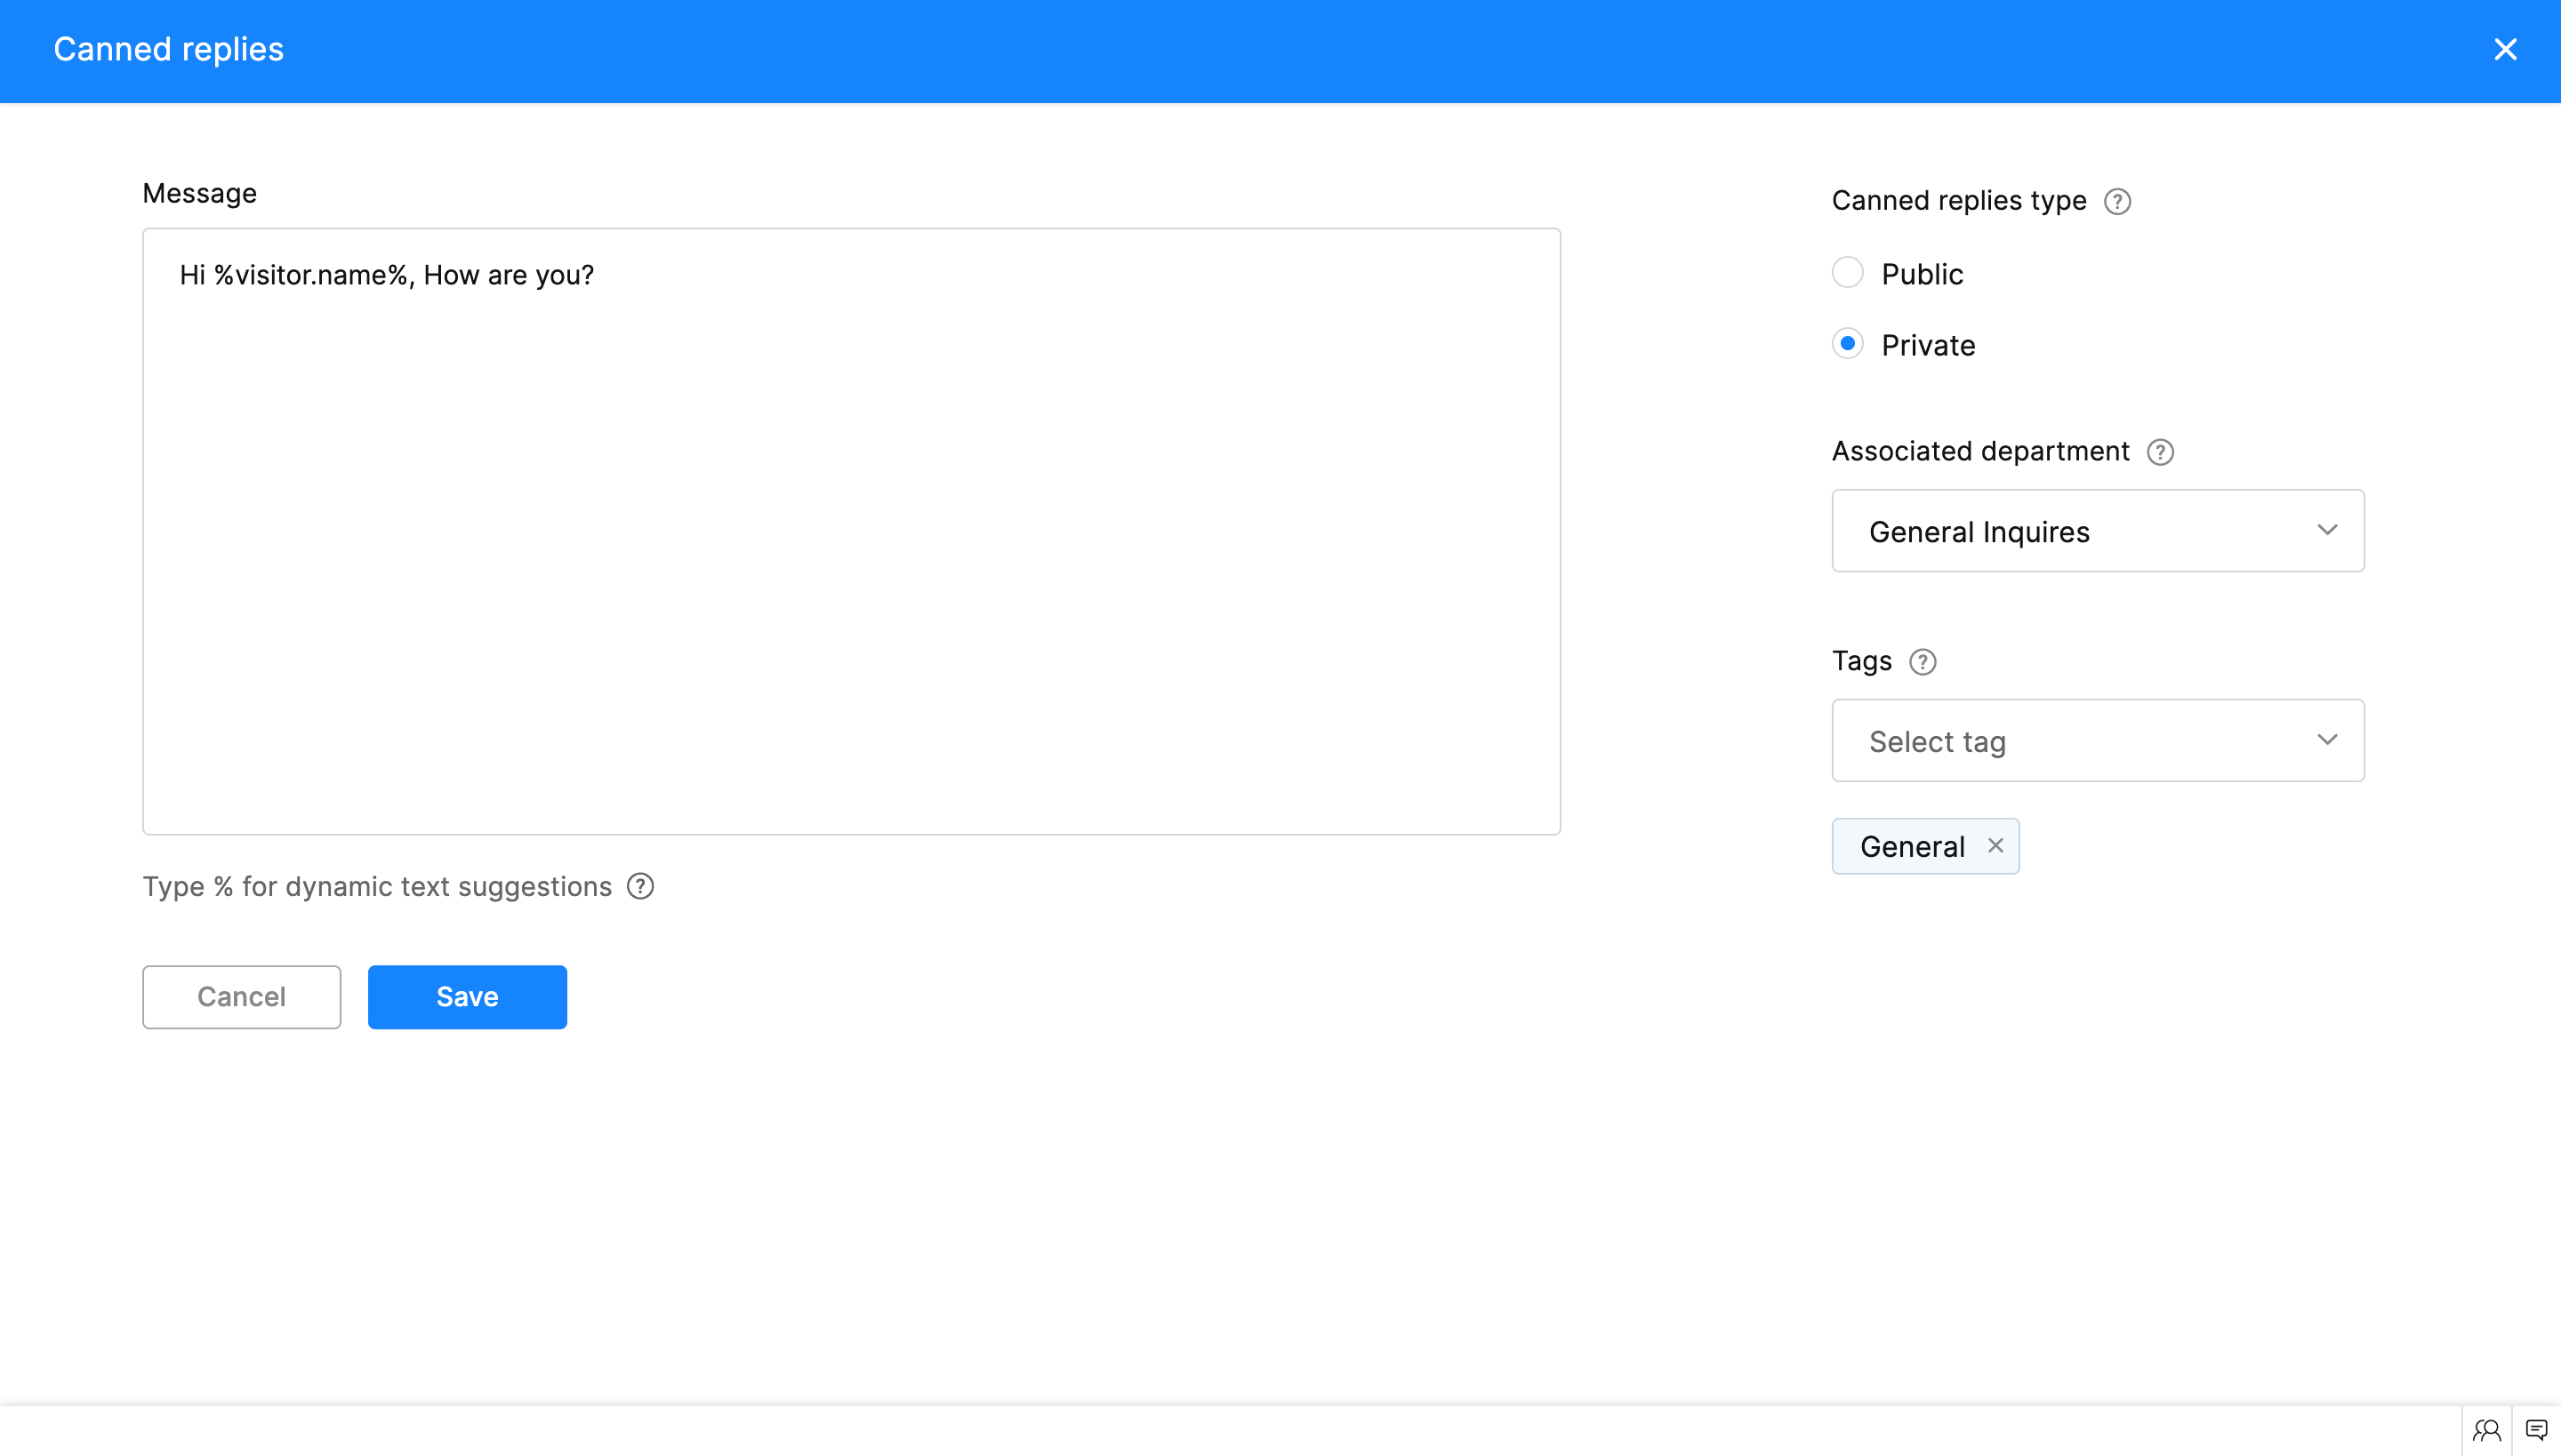Remove the General tag with its X

(x=1995, y=846)
